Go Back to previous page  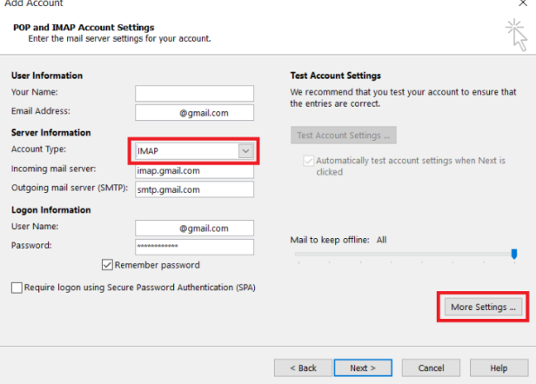[x=303, y=368]
